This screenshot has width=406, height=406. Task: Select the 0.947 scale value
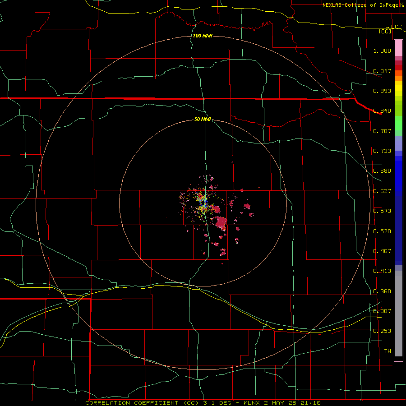point(382,71)
